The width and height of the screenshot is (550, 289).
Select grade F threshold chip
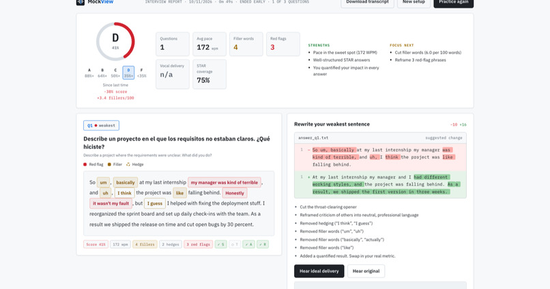pyautogui.click(x=141, y=72)
